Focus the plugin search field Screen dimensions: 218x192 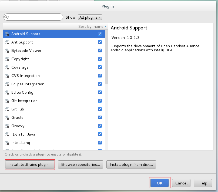click(33, 17)
